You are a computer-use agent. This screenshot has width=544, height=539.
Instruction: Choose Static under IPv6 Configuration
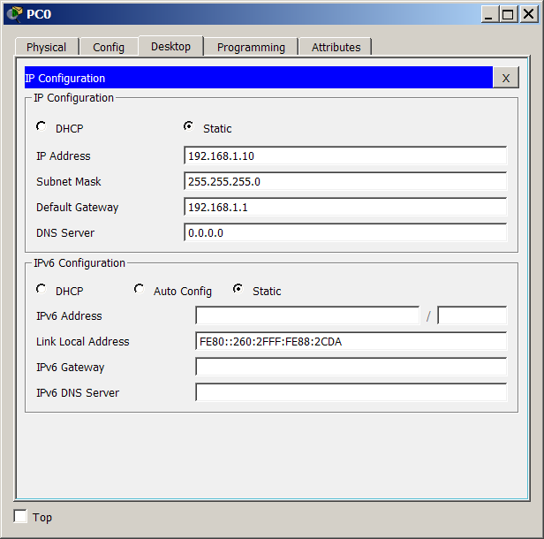click(x=238, y=290)
